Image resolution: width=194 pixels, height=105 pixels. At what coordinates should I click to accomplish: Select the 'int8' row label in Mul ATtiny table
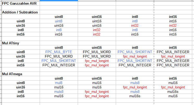pos(21,61)
